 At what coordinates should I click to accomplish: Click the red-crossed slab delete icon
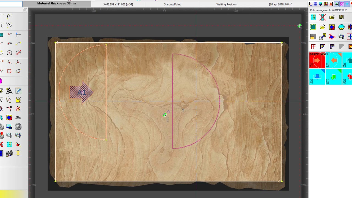(323, 17)
